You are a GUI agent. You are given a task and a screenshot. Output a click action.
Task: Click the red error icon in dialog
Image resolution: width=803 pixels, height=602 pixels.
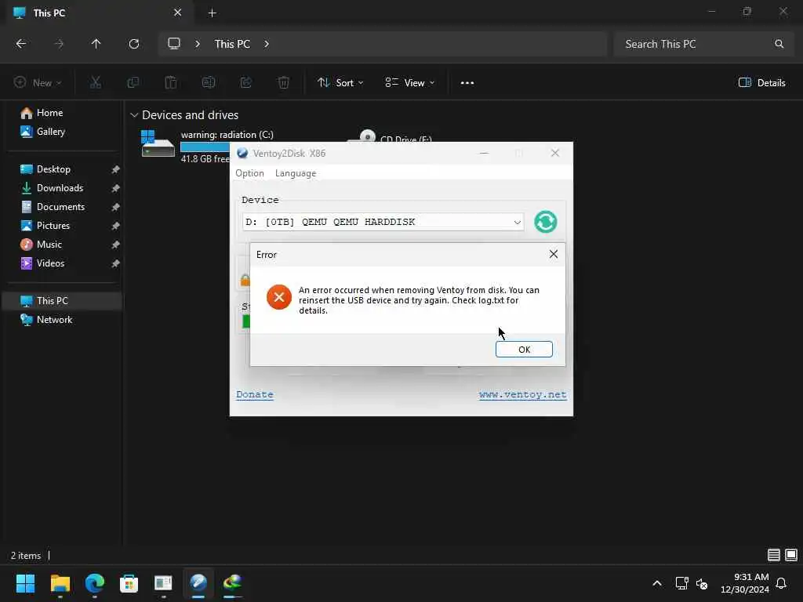[x=279, y=297]
